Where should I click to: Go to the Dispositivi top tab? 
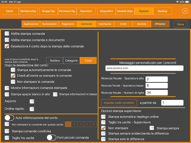(x=106, y=11)
